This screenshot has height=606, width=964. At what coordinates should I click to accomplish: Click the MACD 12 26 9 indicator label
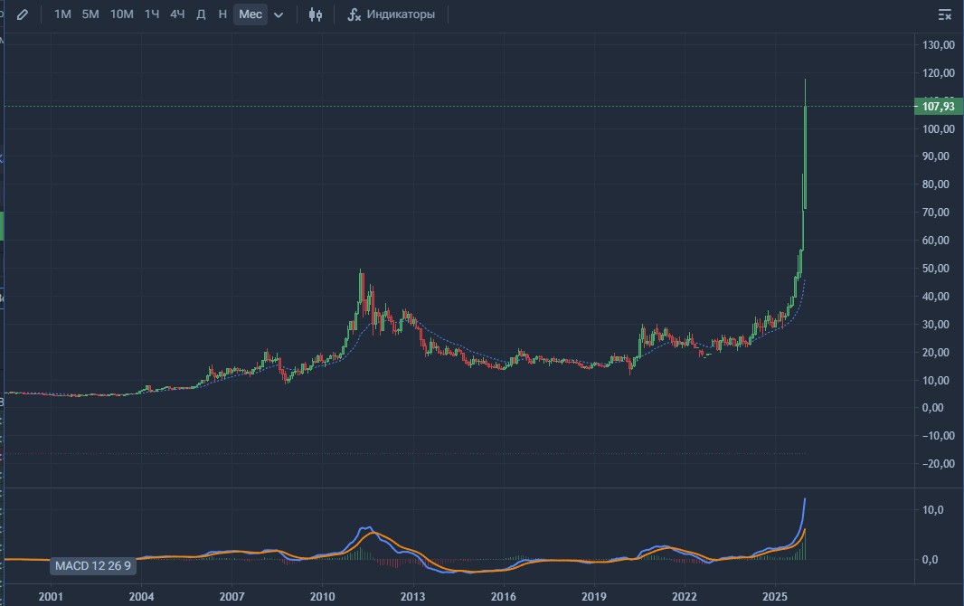(x=93, y=565)
